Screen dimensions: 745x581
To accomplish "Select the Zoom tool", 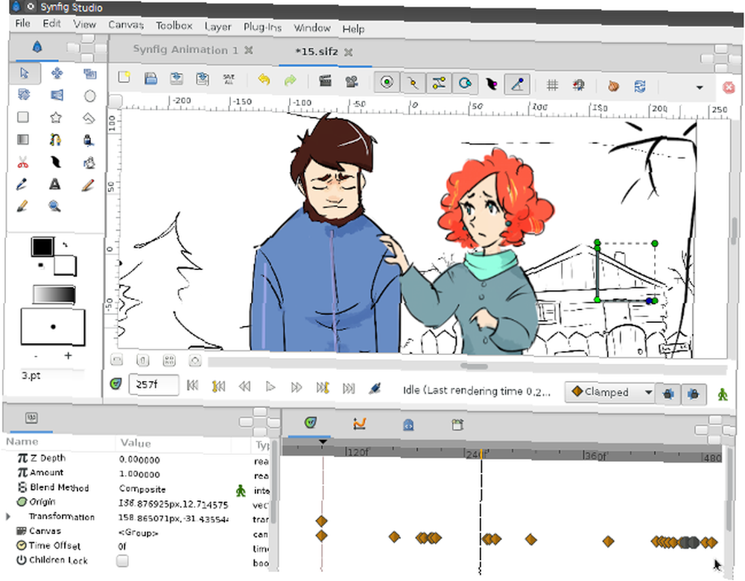I will coord(54,206).
